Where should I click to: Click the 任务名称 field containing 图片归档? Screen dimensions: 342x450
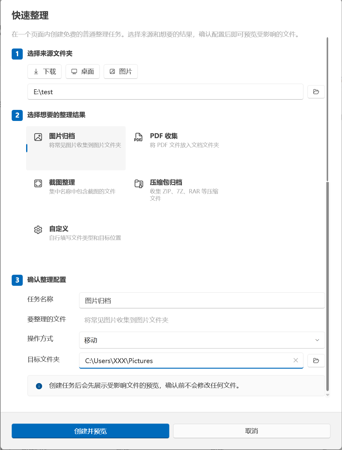[x=202, y=301]
